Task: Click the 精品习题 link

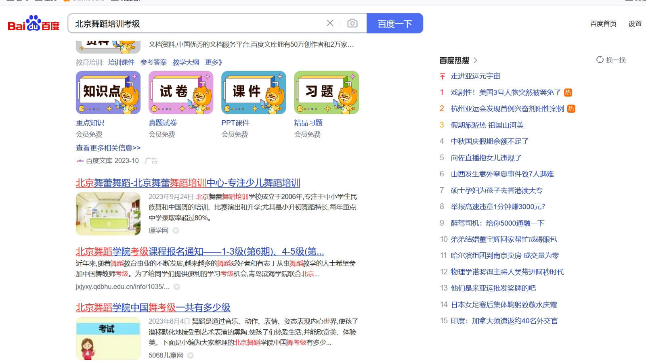Action: (308, 123)
